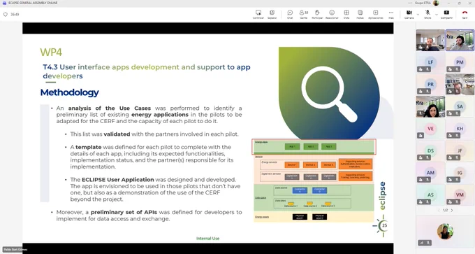Image resolution: width=475 pixels, height=254 pixels.
Task: Open the Más options menu
Action: (391, 14)
